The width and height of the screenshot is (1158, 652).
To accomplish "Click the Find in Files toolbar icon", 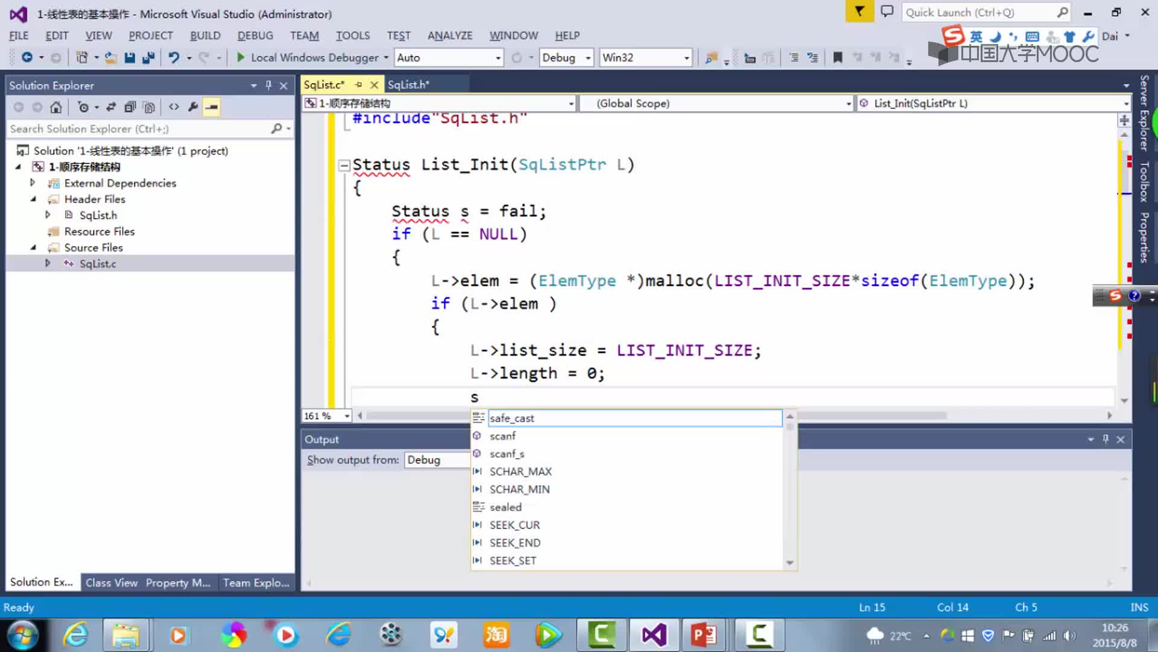I will point(712,58).
